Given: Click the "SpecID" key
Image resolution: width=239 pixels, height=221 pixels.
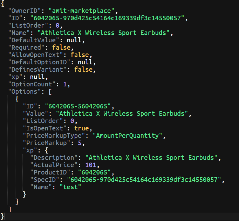Looking at the screenshot, I should point(45,180).
